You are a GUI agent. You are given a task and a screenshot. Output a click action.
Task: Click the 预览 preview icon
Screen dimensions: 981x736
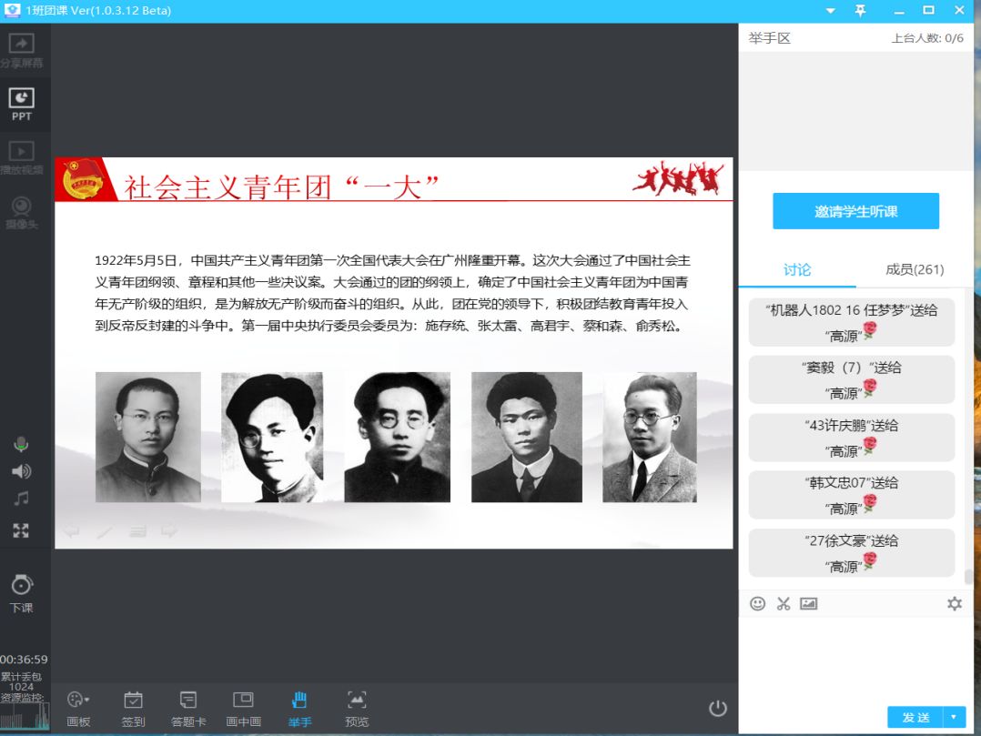point(357,707)
